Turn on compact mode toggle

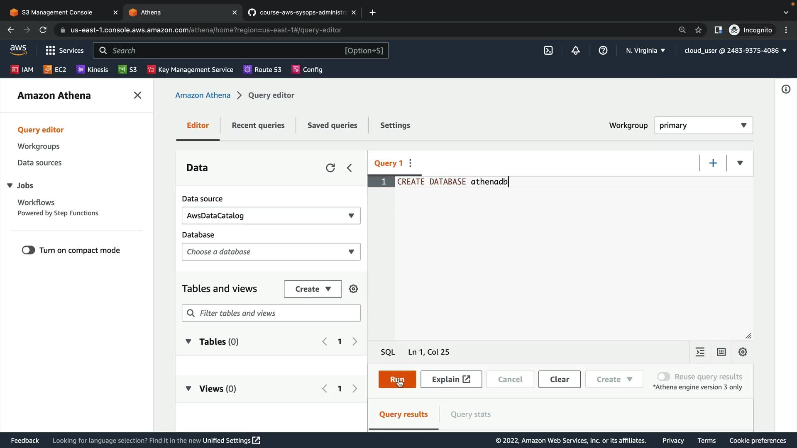tap(28, 250)
